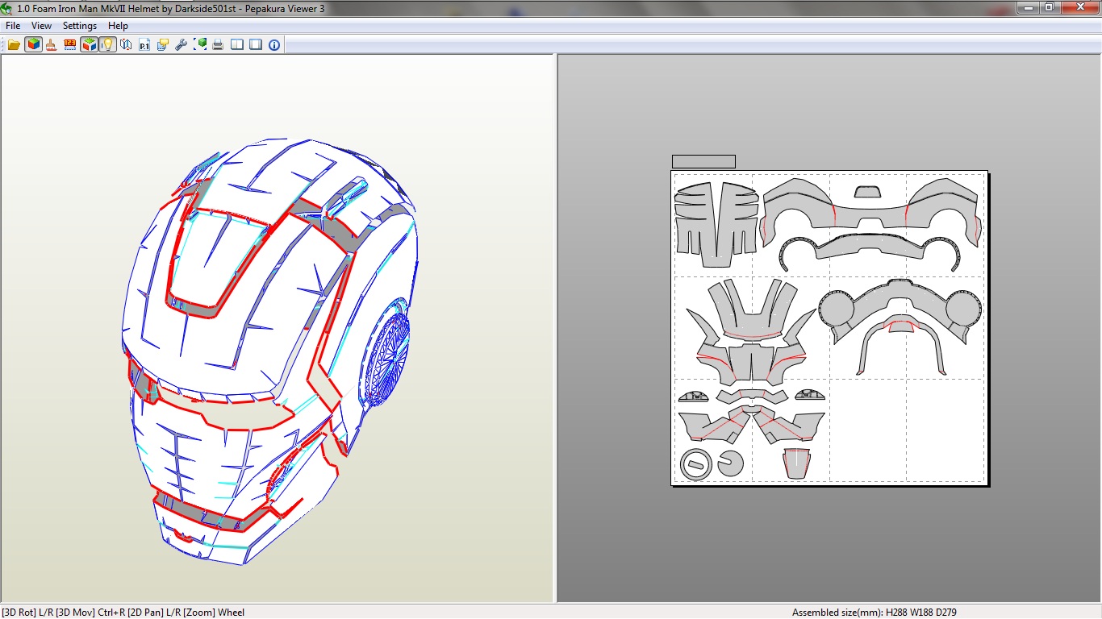Open the Help menu
Screen dimensions: 1102x619
coord(118,26)
